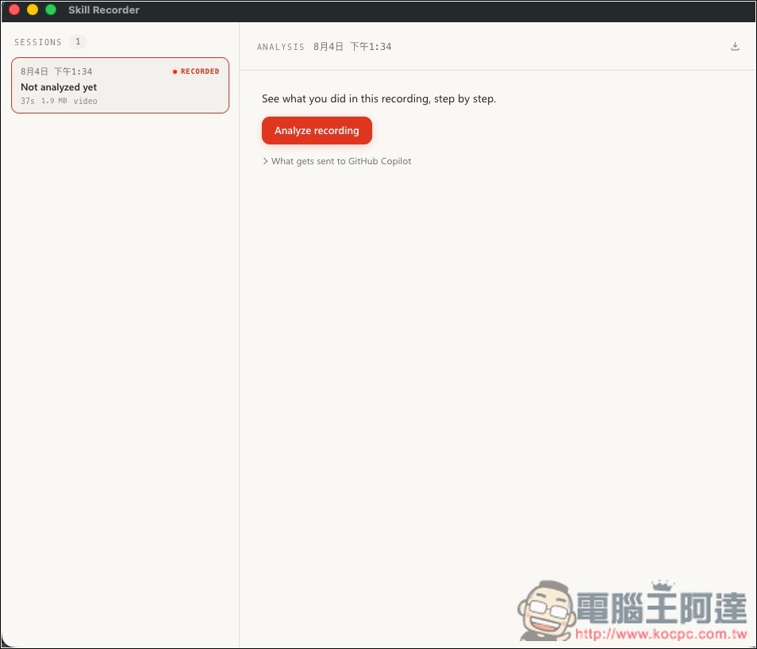Click the red RECORDED status badge
The height and width of the screenshot is (649, 757).
coord(196,71)
